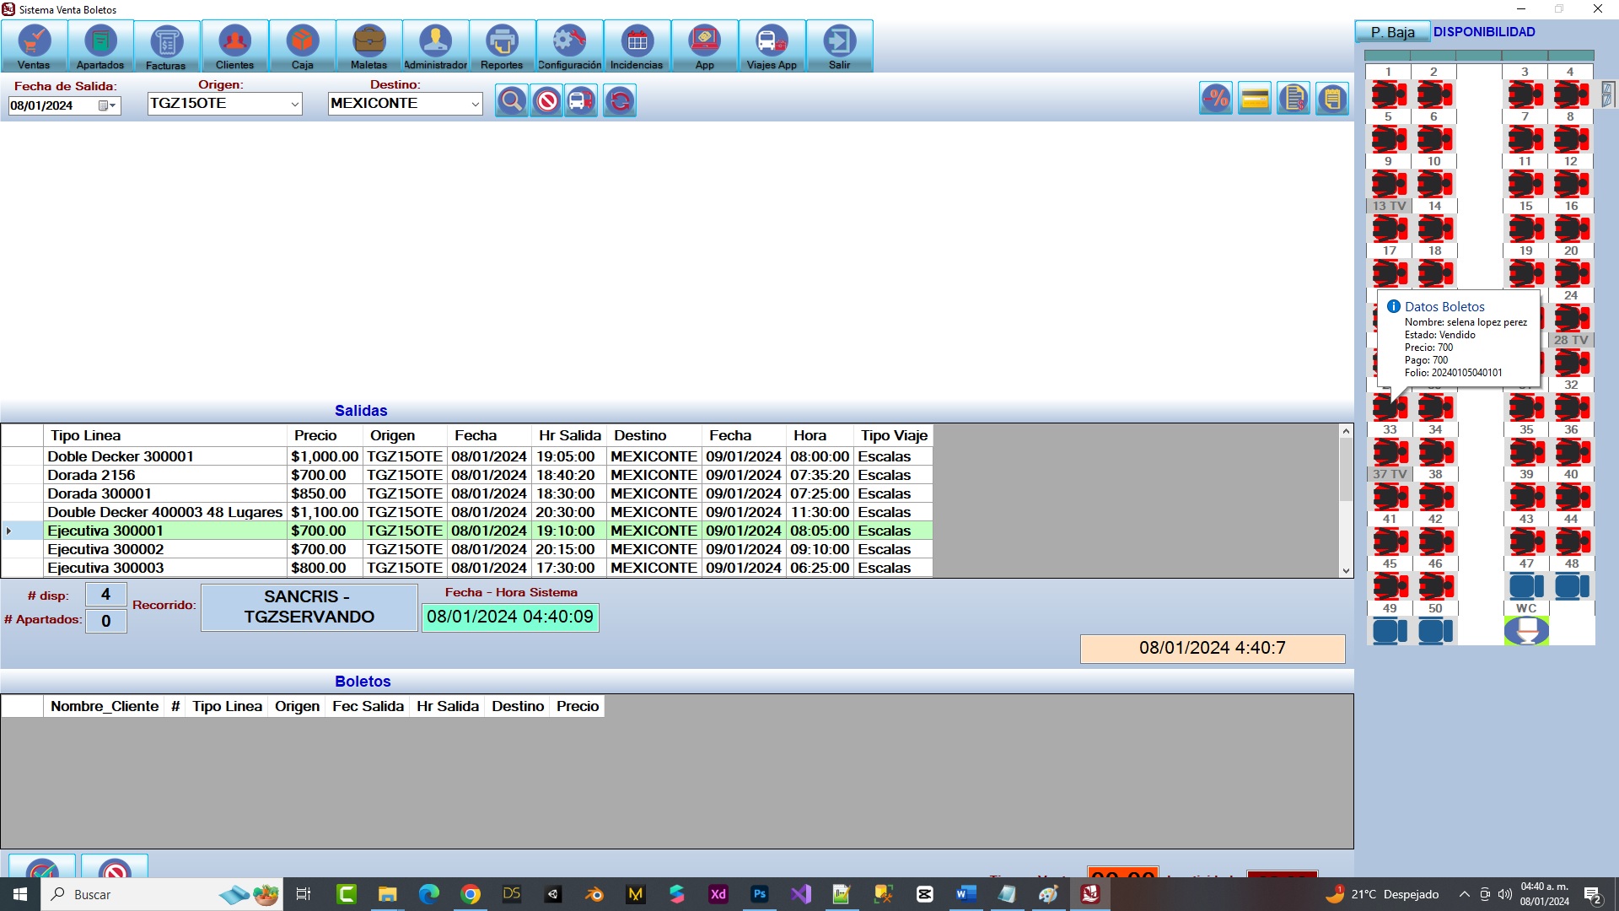Click the magnifier search departures button
Image resolution: width=1619 pixels, height=911 pixels.
(x=511, y=101)
